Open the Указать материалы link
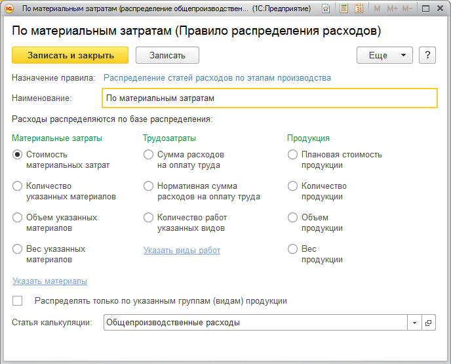Image resolution: width=451 pixels, height=364 pixels. click(x=50, y=281)
